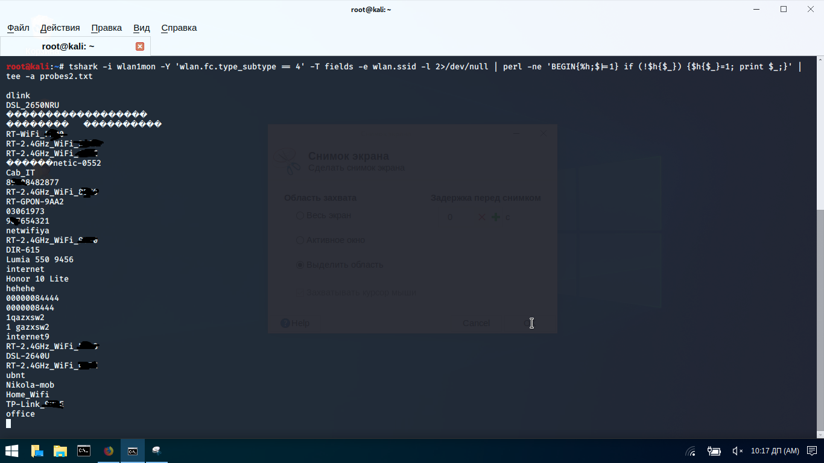Click the folder-with-monitor icon beside Start
The width and height of the screenshot is (824, 463).
tap(36, 451)
